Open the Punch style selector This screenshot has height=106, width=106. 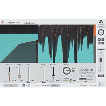90,76
